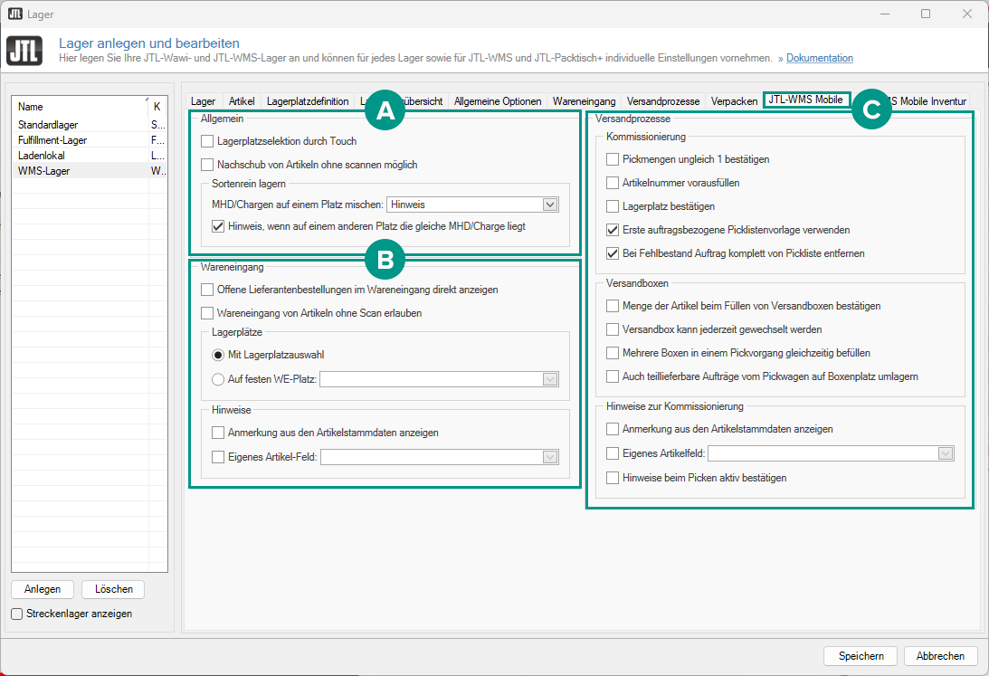Switch to the Versandprozesse tab
Image resolution: width=989 pixels, height=676 pixels.
coord(662,101)
